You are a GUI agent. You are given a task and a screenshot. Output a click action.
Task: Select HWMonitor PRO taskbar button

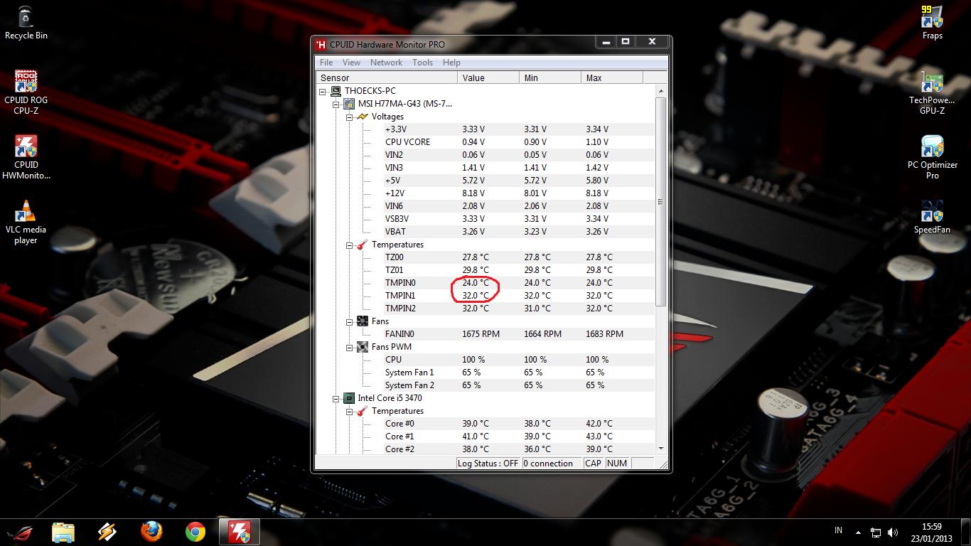pyautogui.click(x=239, y=532)
